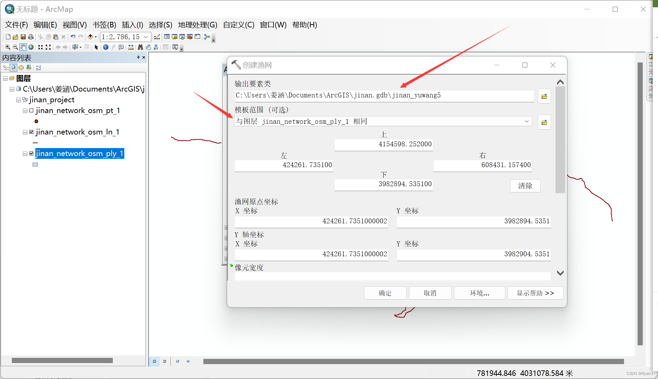The width and height of the screenshot is (658, 379).
Task: Switch contents to List By Selection
Action: click(29, 68)
